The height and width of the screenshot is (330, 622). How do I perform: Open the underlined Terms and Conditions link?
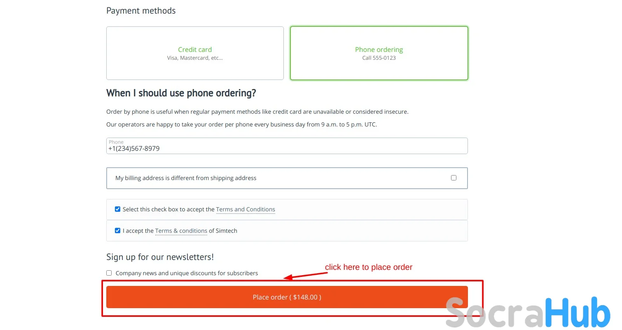246,209
